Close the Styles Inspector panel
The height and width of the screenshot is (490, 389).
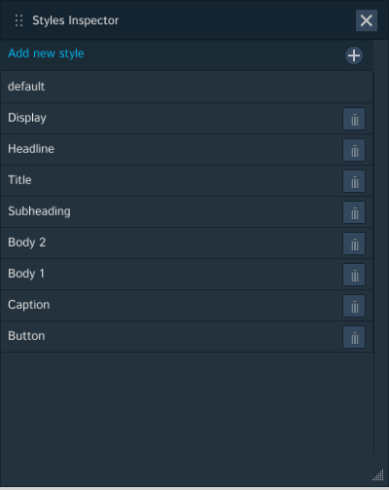tap(367, 20)
